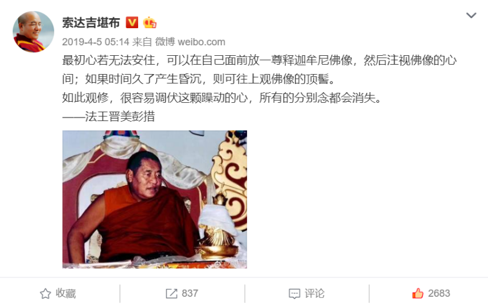
Task: Open the 2019-4-5 05:14 timestamp link
Action: (96, 42)
